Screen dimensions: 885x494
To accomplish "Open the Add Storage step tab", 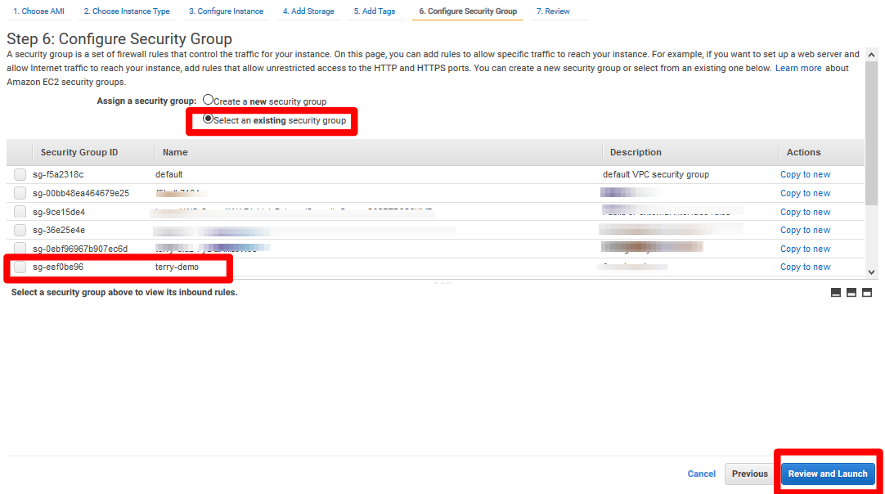I will 308,11.
